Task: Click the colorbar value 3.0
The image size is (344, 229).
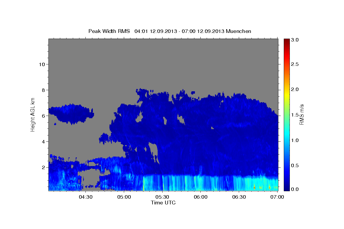Action: [x=295, y=40]
